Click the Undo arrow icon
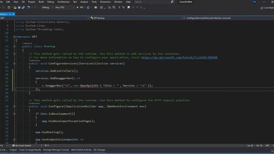The width and height of the screenshot is (274, 154). 29,8
